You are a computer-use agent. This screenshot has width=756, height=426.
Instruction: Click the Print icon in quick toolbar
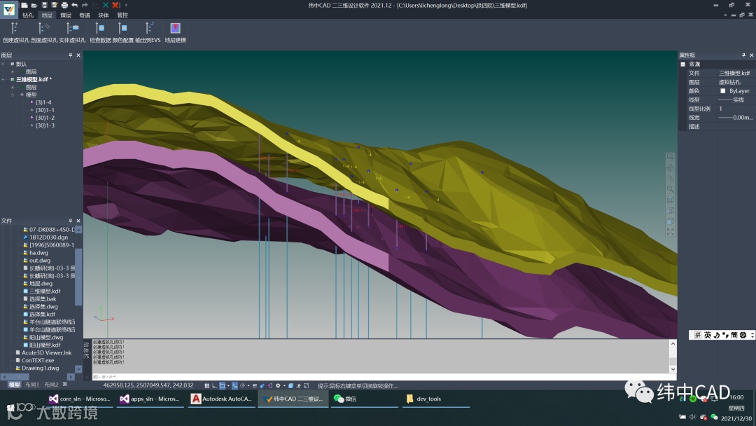click(x=64, y=6)
